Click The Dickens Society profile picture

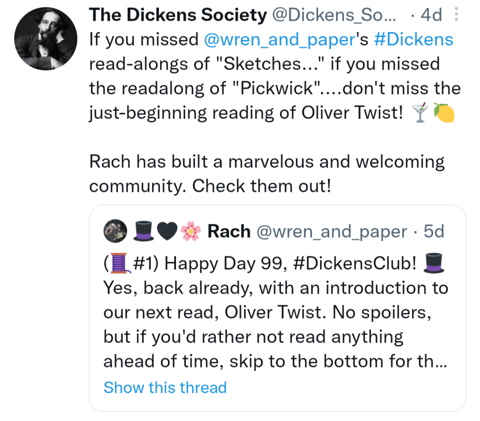(46, 39)
